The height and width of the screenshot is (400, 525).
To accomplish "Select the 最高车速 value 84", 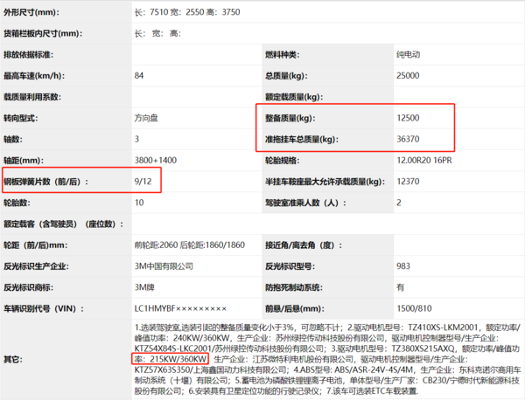I will pyautogui.click(x=139, y=75).
